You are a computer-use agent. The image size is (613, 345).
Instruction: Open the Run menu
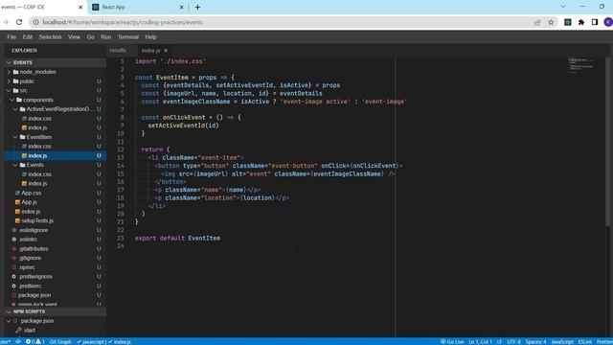coord(106,36)
